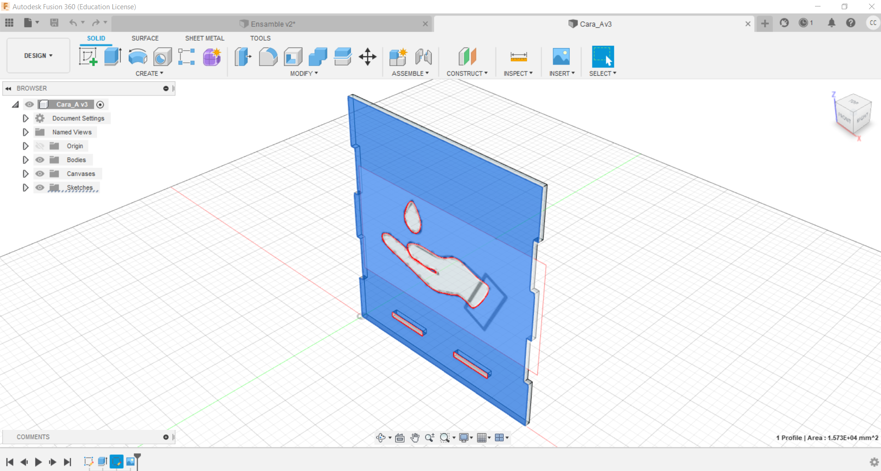The width and height of the screenshot is (881, 471).
Task: Click the Insert Canvas image icon
Action: tap(561, 57)
